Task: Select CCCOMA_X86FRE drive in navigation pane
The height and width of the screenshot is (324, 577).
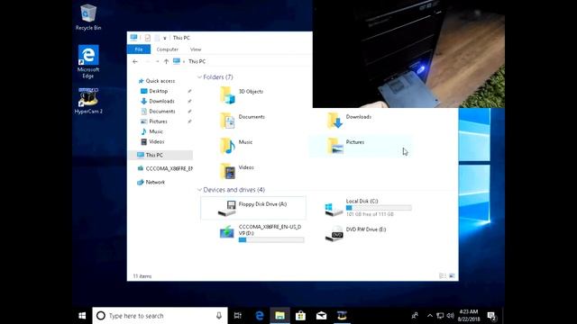Action: (164, 168)
